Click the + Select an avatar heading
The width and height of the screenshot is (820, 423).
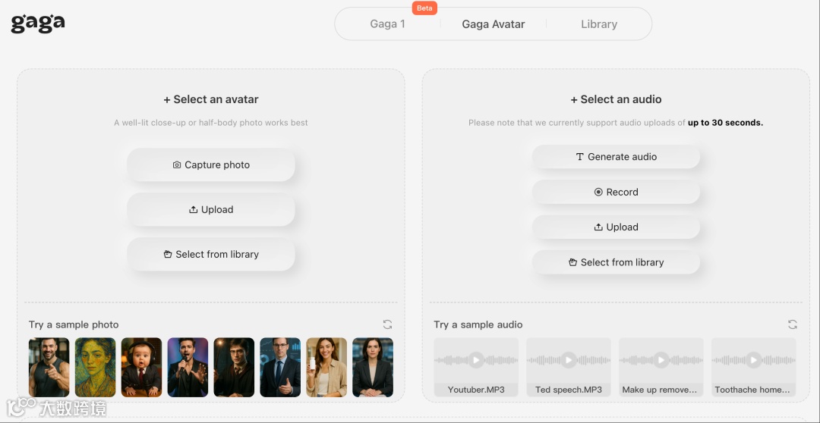(211, 99)
